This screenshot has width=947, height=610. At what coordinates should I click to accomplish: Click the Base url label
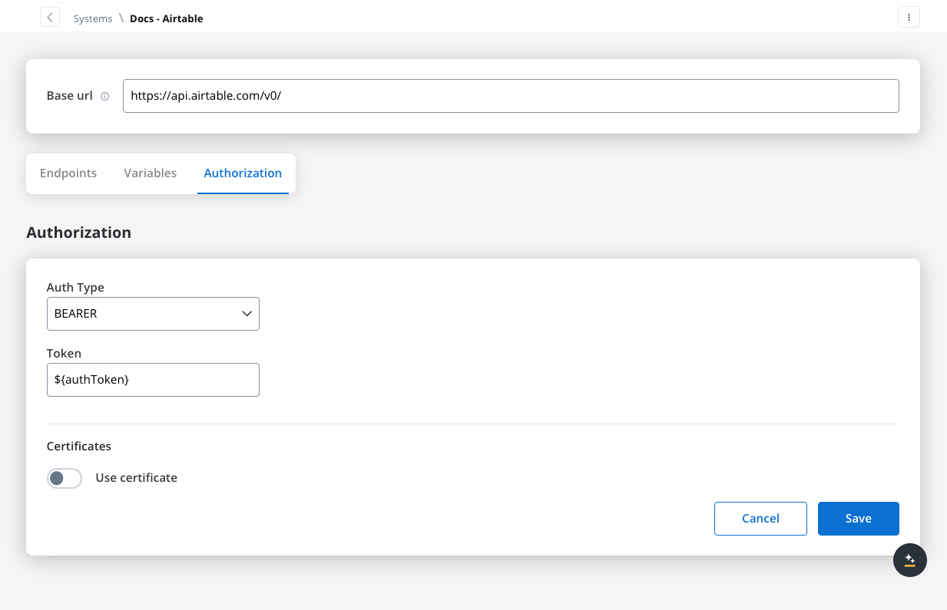pos(70,96)
